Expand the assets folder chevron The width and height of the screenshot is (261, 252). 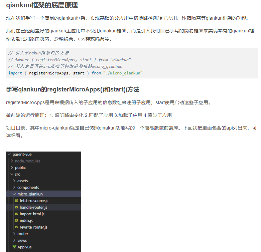14,181
